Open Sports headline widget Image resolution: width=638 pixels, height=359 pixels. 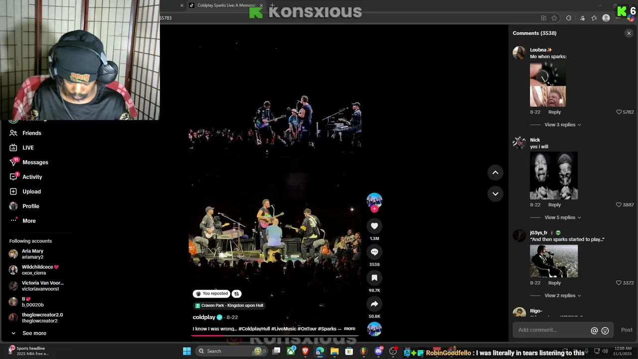[29, 351]
